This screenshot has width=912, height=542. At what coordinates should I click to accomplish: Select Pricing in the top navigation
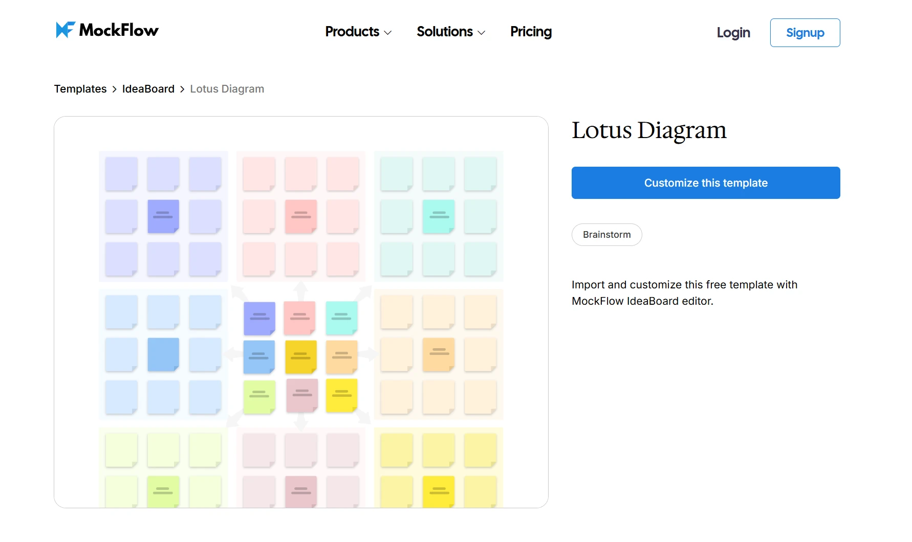tap(530, 32)
